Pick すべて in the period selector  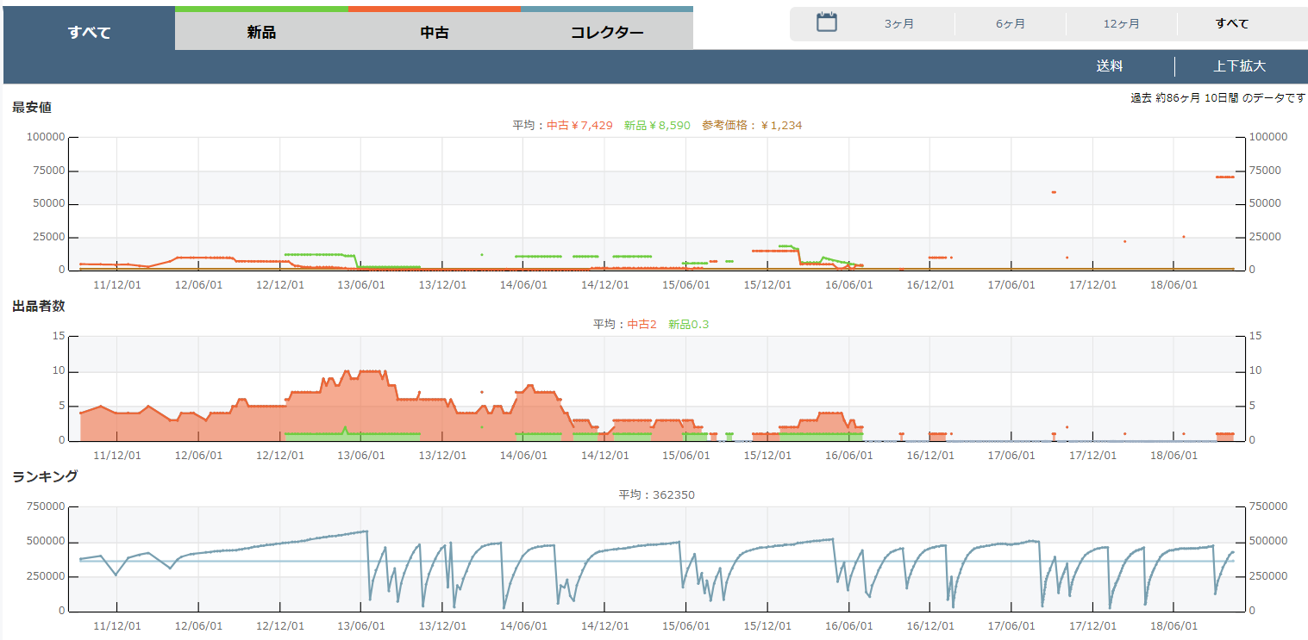tap(1231, 24)
